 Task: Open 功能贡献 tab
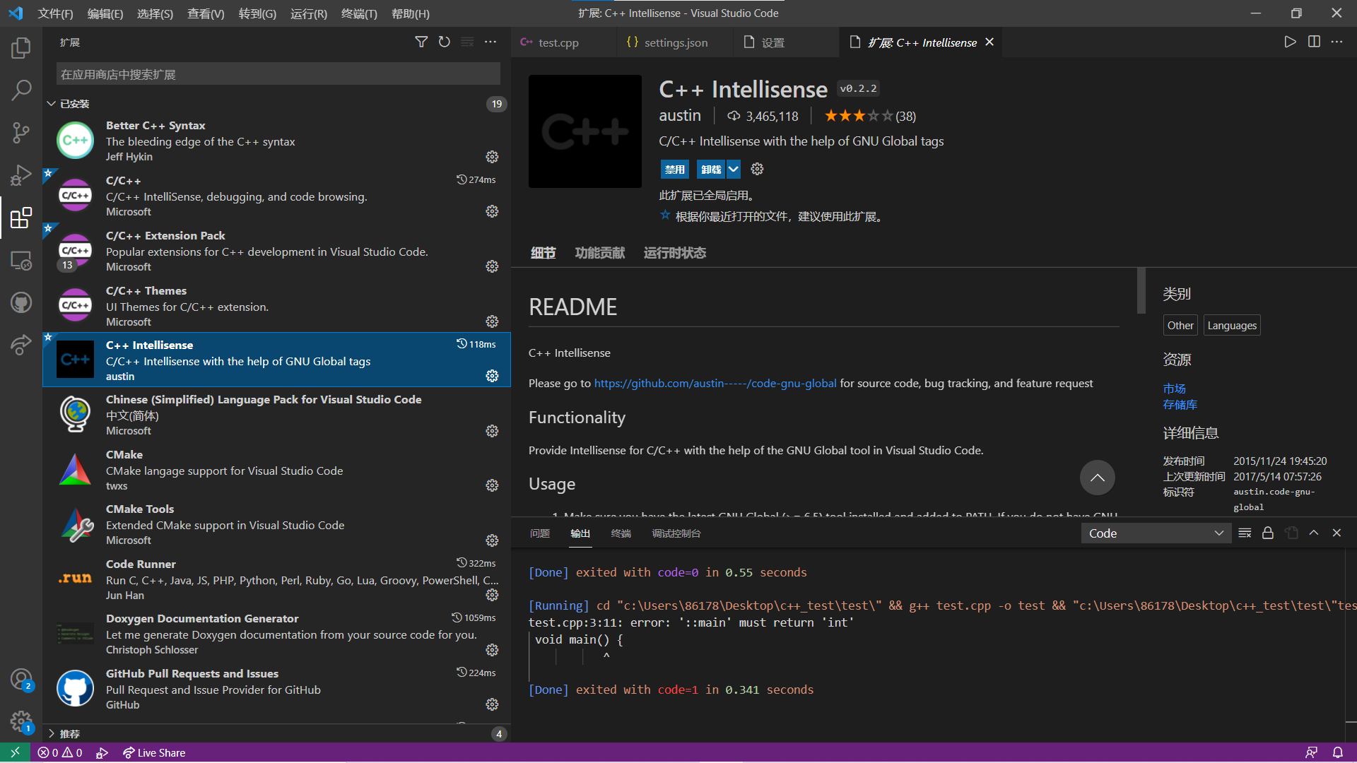click(x=599, y=253)
